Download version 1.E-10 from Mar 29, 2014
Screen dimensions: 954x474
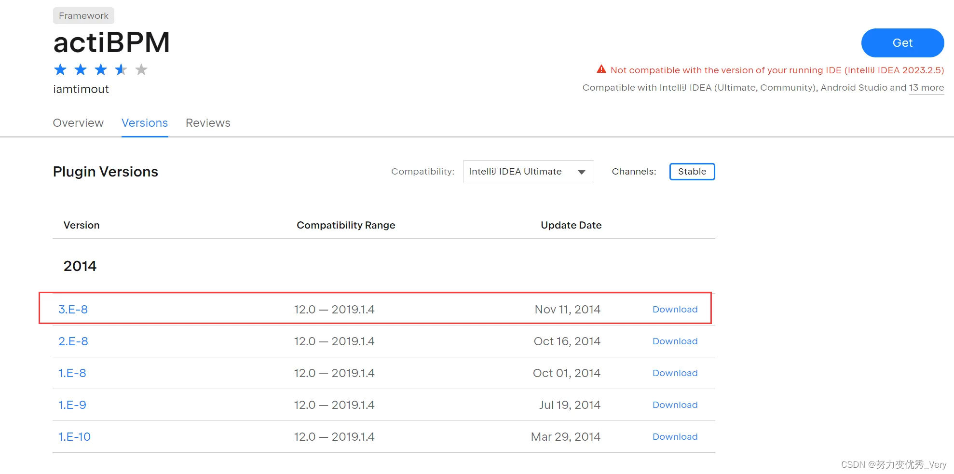675,437
